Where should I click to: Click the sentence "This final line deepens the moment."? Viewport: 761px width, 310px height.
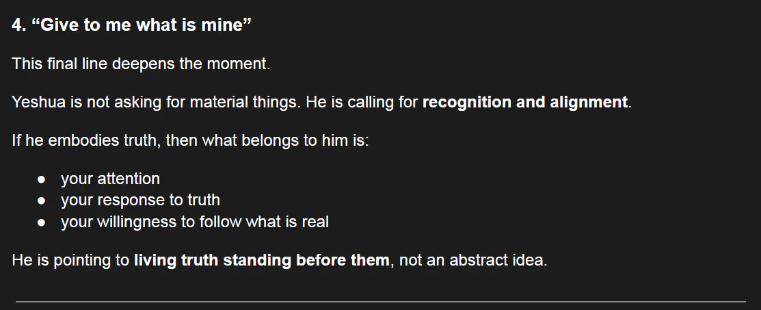pyautogui.click(x=141, y=63)
